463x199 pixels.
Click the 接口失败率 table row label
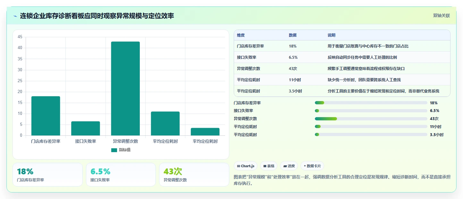click(247, 57)
